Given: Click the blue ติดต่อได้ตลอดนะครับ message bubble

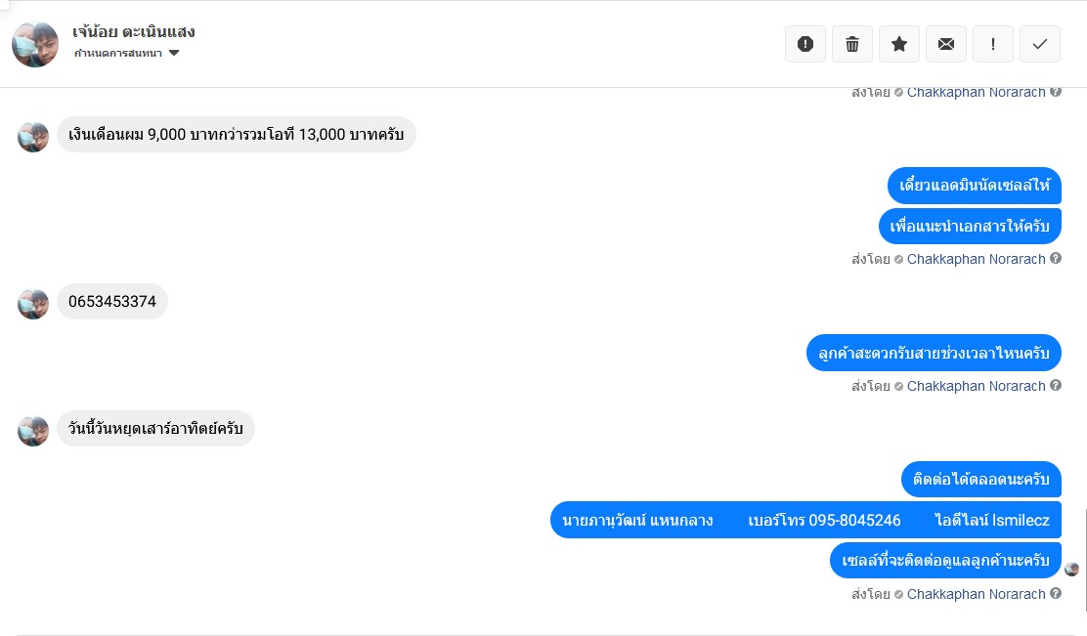Looking at the screenshot, I should coord(980,480).
